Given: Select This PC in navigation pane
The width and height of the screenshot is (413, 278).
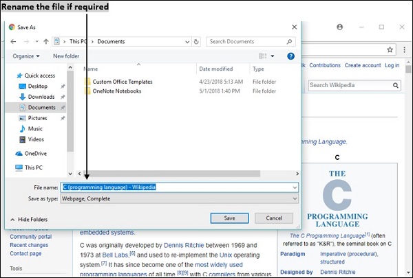Looking at the screenshot, I should 29,167.
